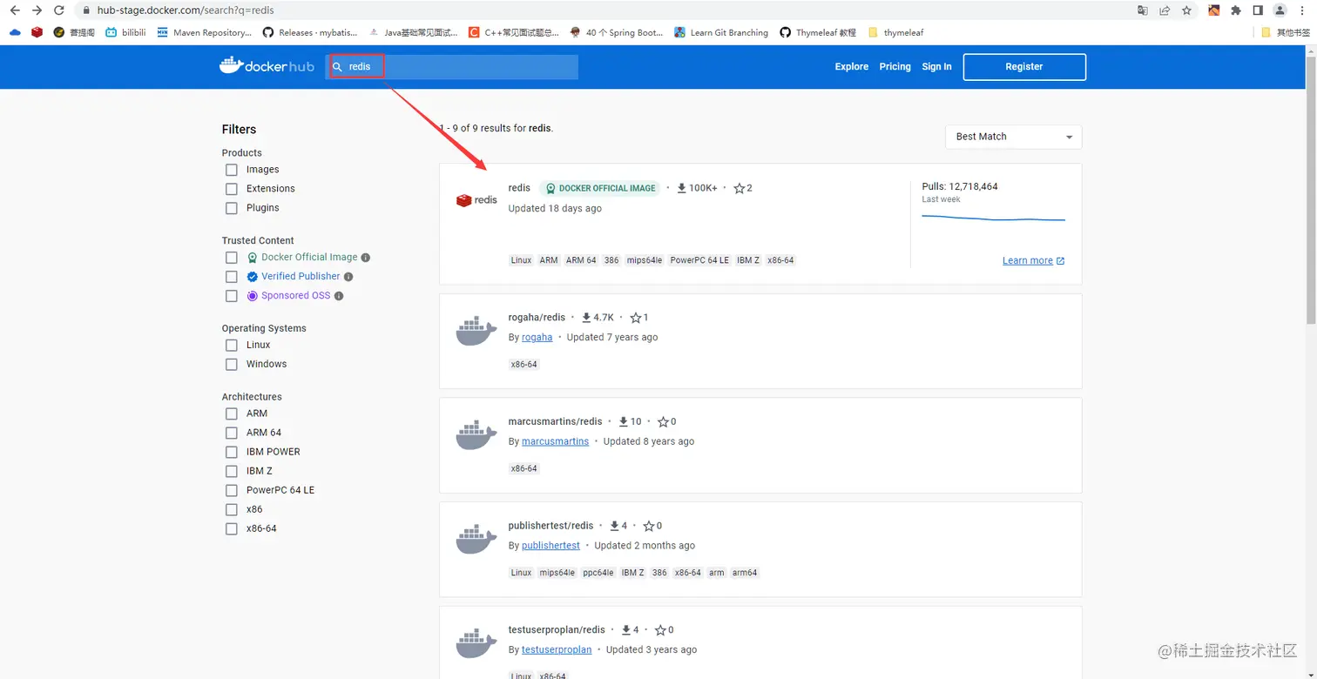Enable the Images filter checkbox
1317x679 pixels.
(x=232, y=170)
